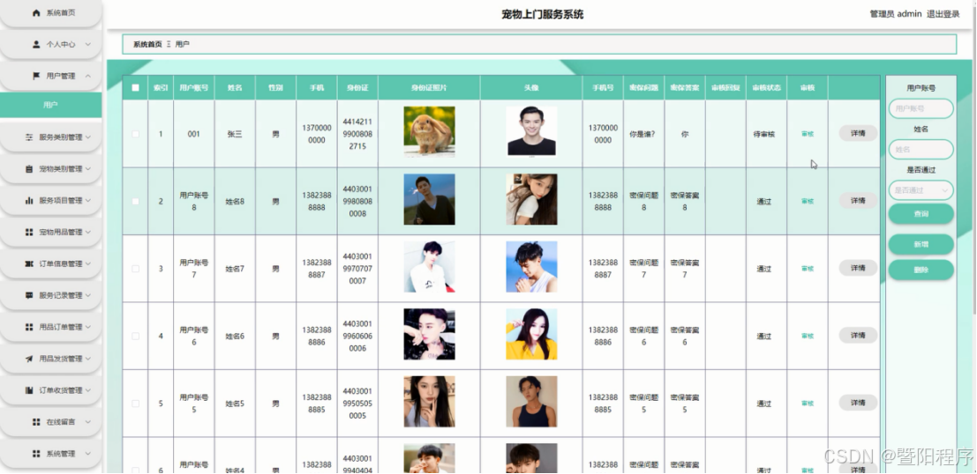The image size is (977, 474).
Task: Click the person icon beside 个人中心
Action: tap(36, 45)
